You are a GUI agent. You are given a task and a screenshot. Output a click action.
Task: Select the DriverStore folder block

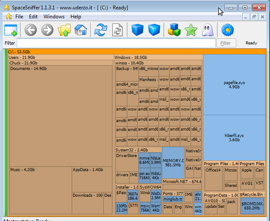[127, 162]
